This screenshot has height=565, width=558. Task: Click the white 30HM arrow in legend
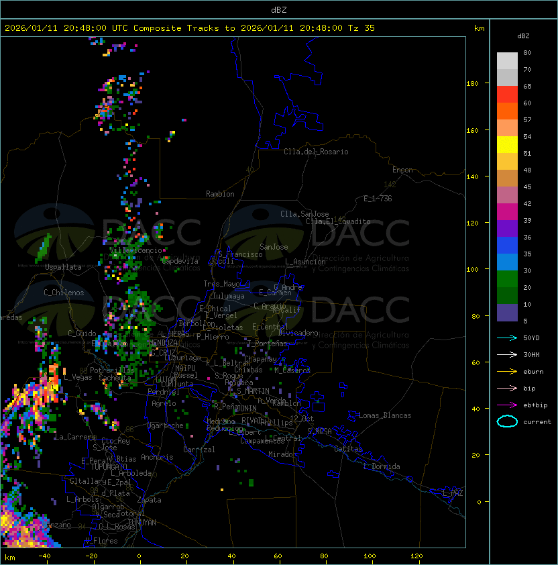(507, 354)
